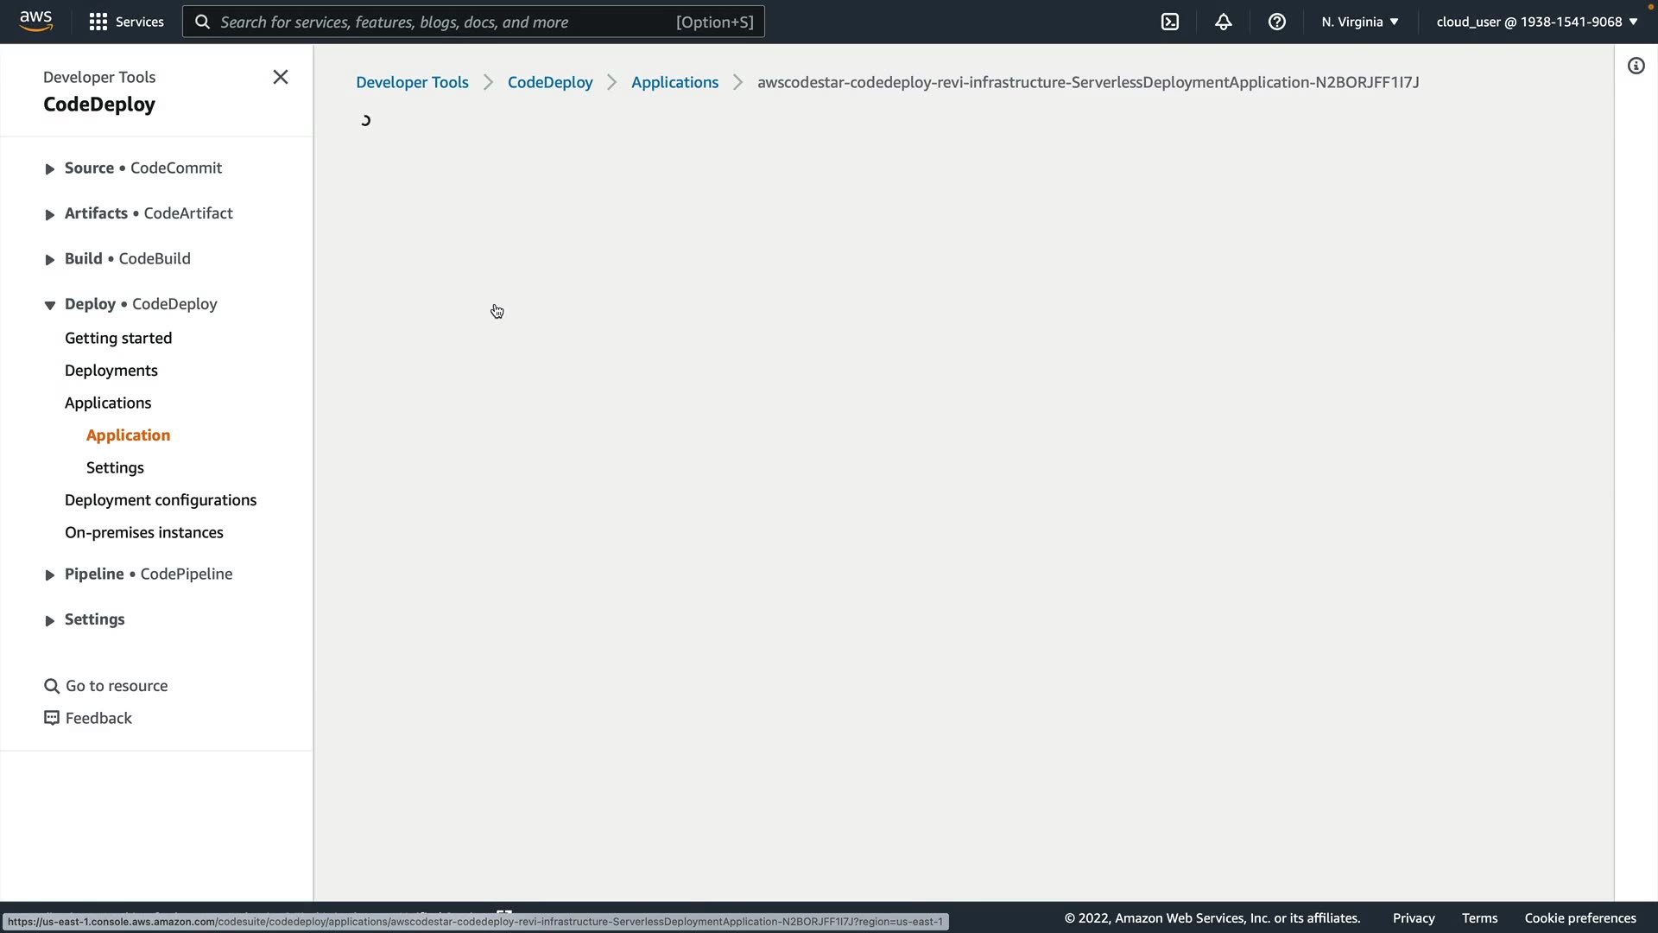Open Deployment configurations in sidebar

(161, 500)
